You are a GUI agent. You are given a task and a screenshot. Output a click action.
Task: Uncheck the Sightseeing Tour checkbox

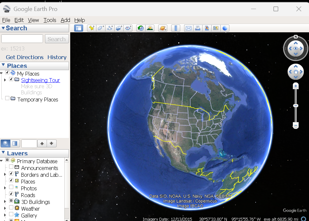11,79
